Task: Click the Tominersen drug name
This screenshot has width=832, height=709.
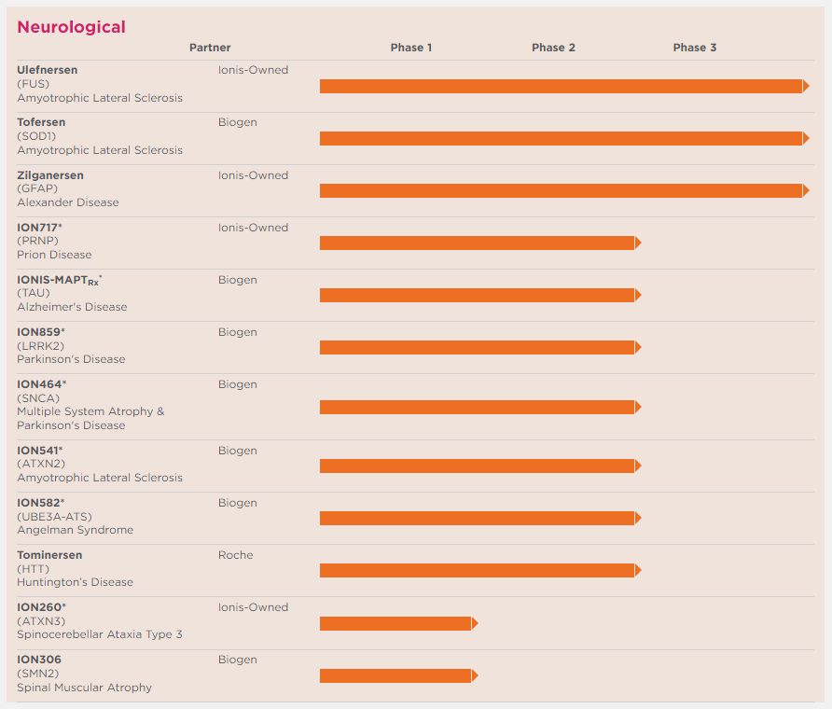Action: tap(49, 555)
